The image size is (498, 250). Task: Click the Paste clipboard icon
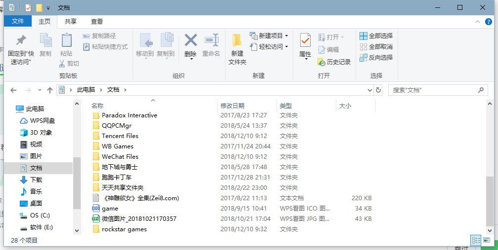(66, 40)
